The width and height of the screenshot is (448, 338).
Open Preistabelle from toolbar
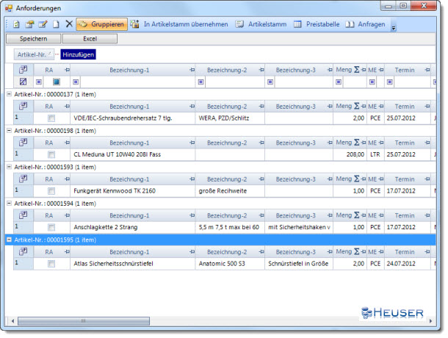pyautogui.click(x=317, y=24)
